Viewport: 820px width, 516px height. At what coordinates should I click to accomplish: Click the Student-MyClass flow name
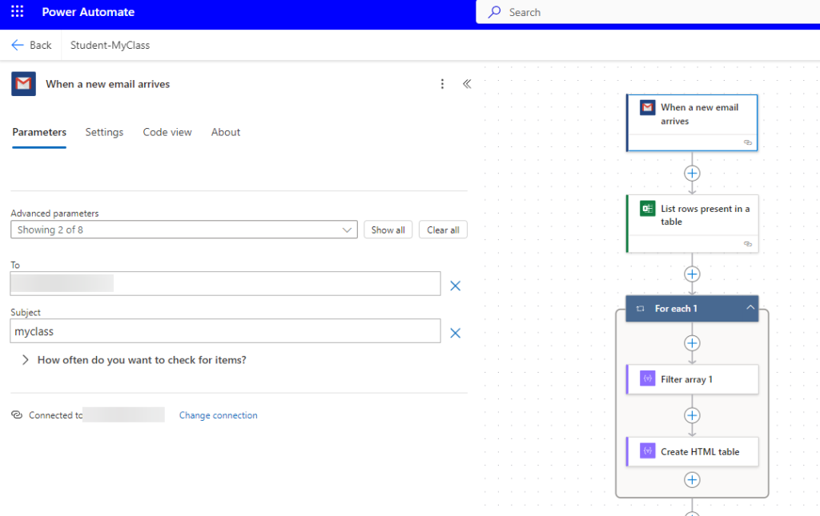pos(110,45)
